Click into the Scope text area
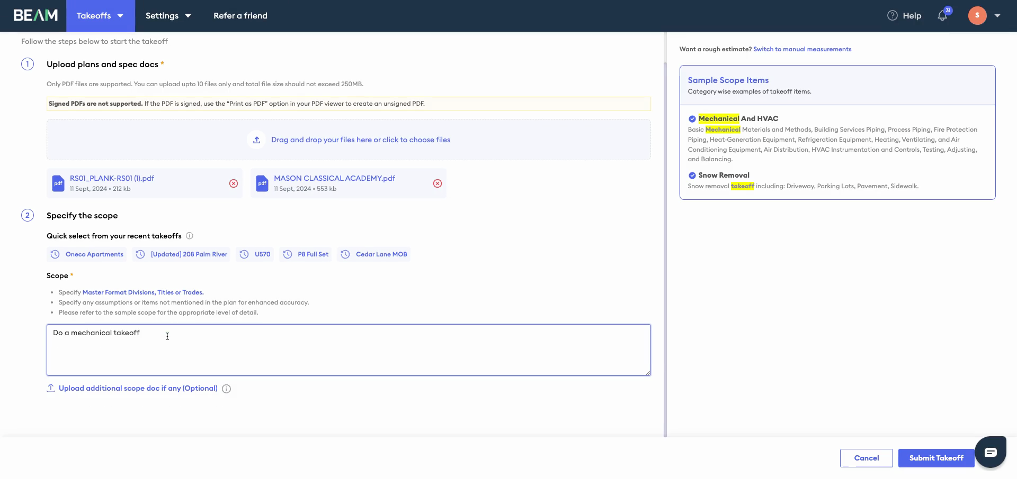Viewport: 1017px width, 479px height. (349, 350)
